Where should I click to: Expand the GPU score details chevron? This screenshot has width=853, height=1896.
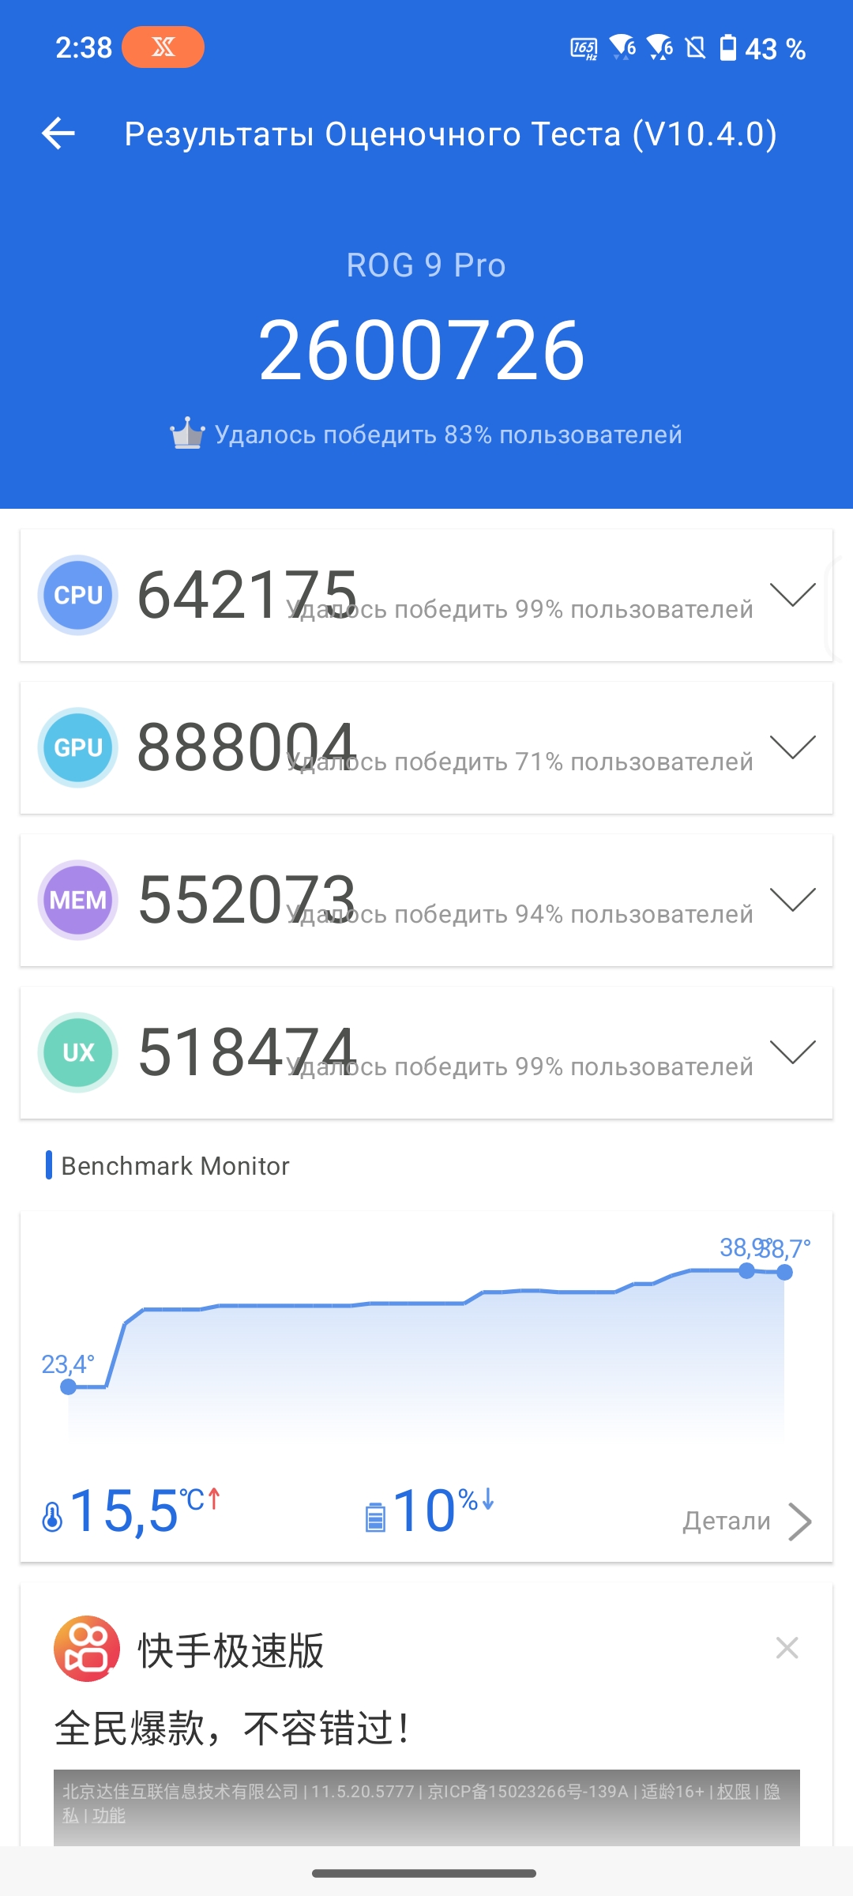[793, 747]
